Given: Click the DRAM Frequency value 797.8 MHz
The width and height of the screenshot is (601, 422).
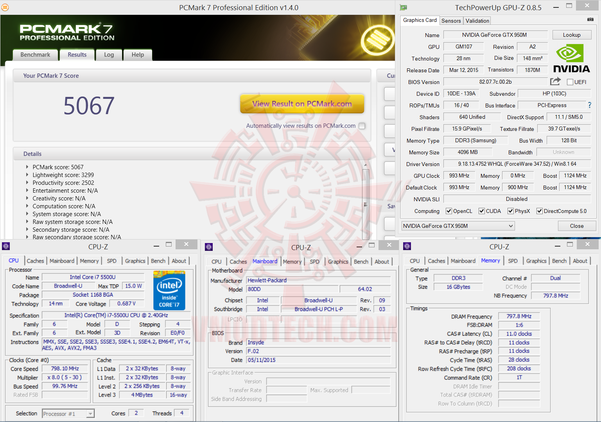Looking at the screenshot, I should tap(519, 316).
